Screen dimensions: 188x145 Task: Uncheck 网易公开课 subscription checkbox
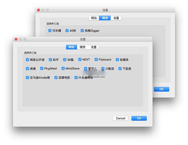[28, 60]
